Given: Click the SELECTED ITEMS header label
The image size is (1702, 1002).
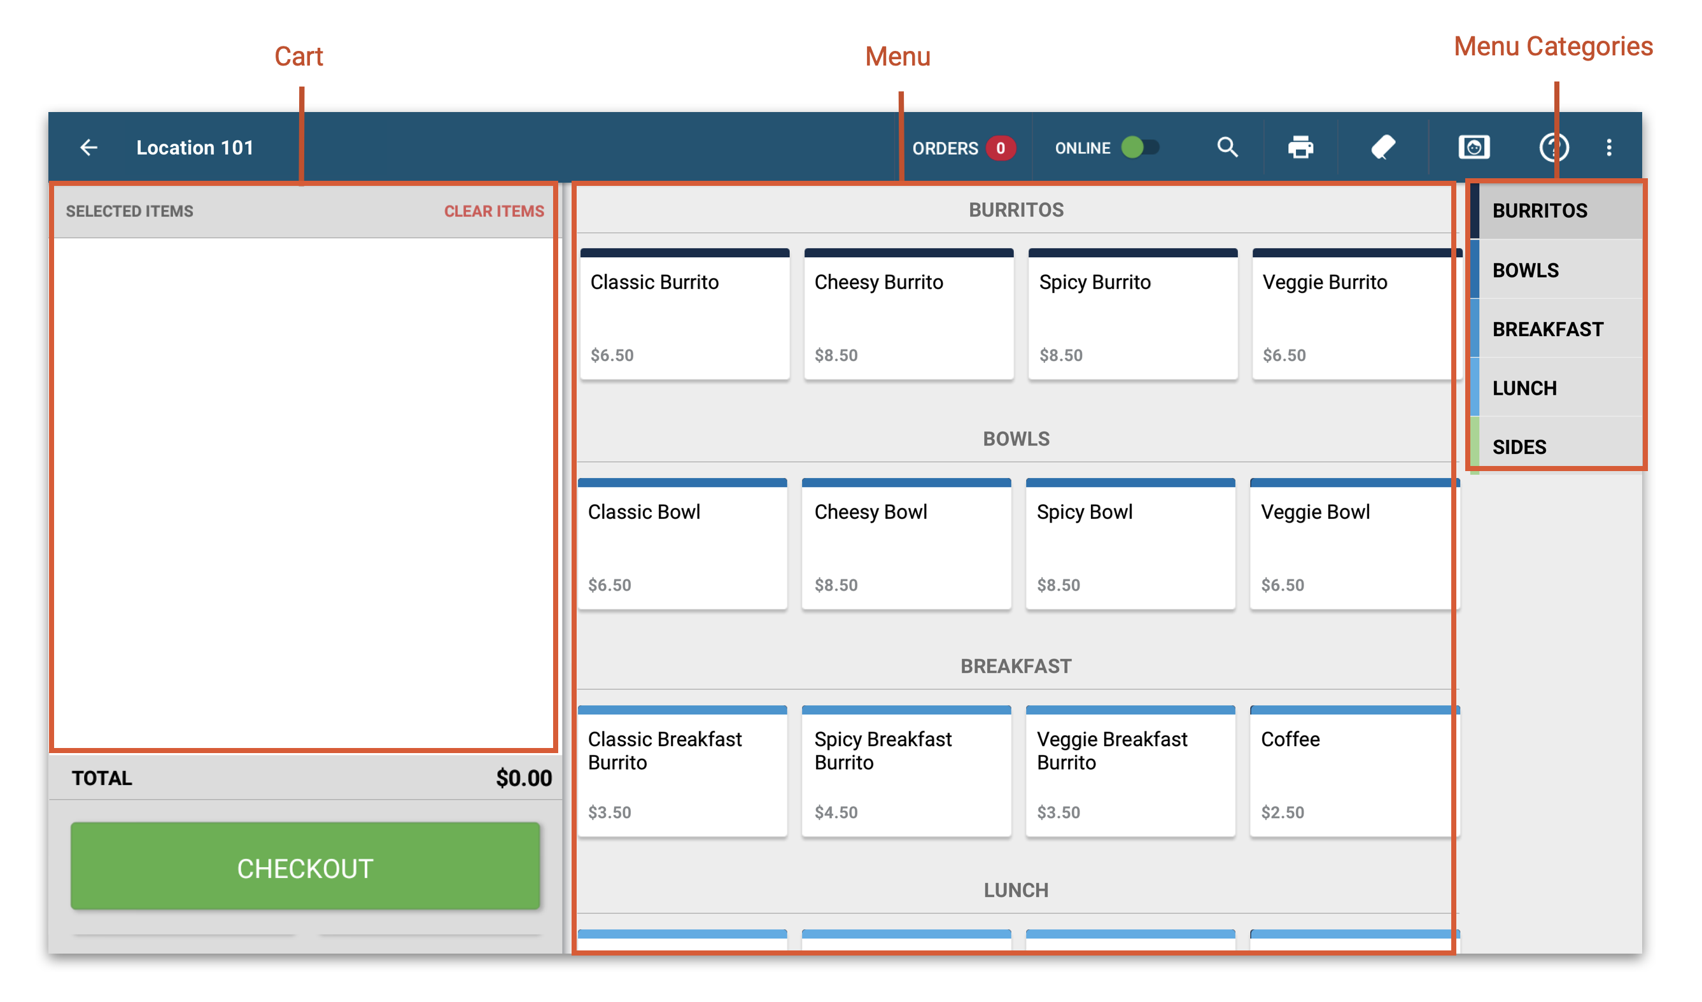Looking at the screenshot, I should pyautogui.click(x=129, y=211).
